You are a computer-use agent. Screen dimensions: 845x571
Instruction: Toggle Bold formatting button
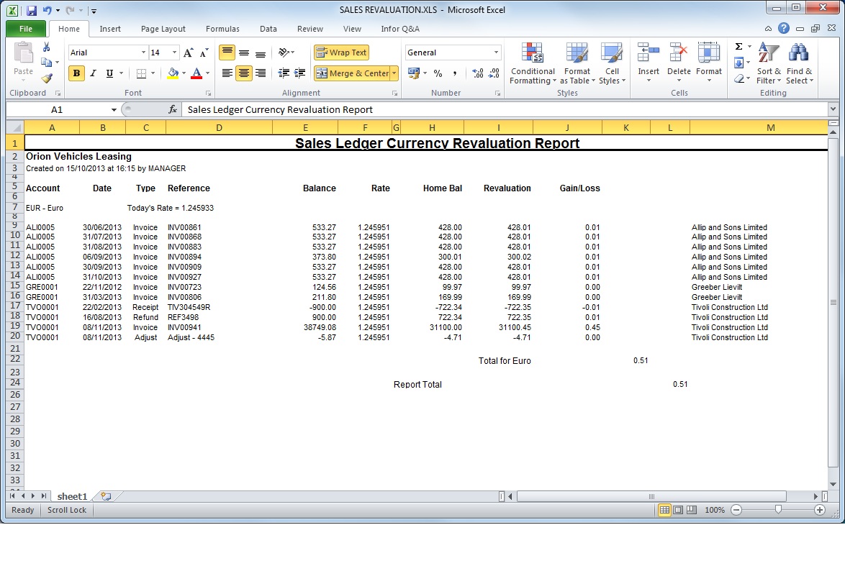76,73
